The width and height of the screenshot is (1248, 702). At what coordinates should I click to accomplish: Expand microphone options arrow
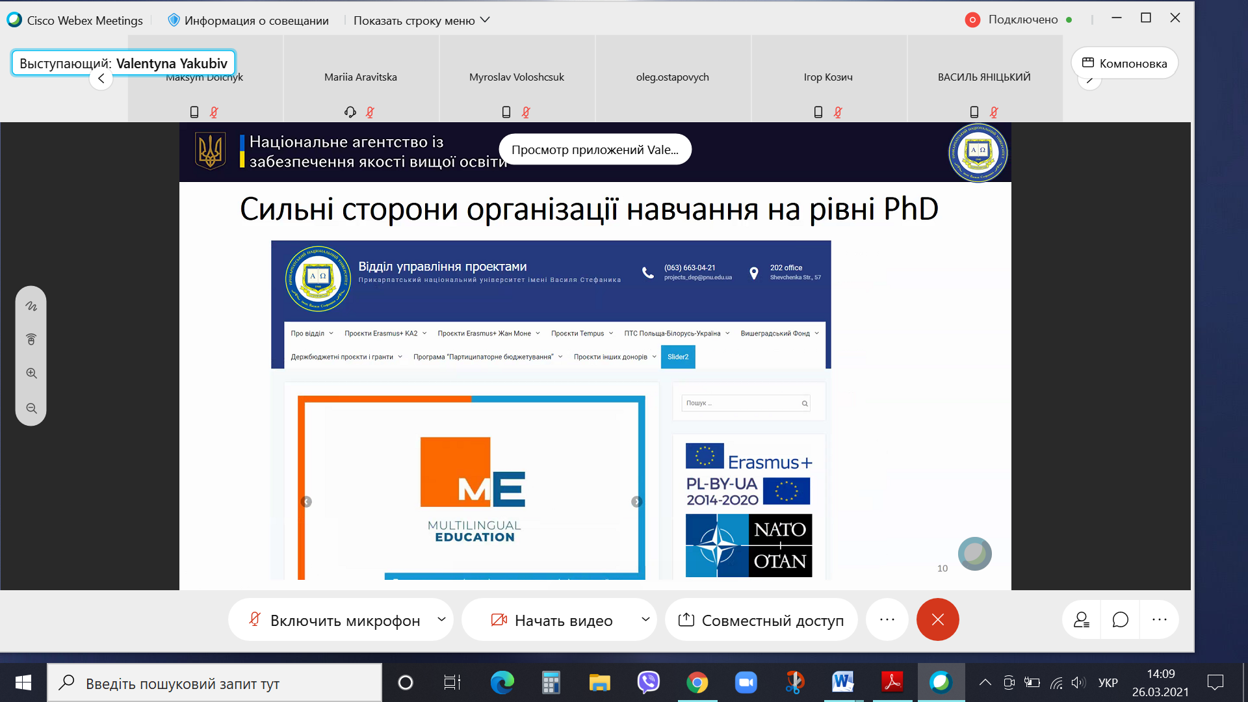441,619
